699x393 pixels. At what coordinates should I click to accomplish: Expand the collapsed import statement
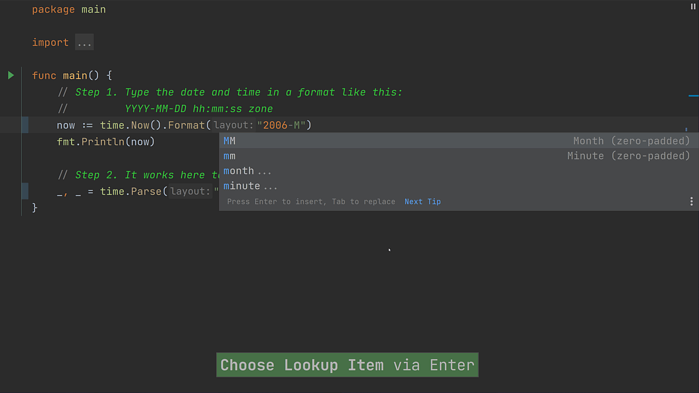pos(84,42)
